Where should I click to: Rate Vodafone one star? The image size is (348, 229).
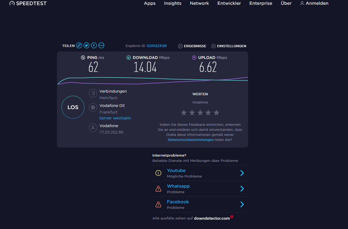click(184, 113)
